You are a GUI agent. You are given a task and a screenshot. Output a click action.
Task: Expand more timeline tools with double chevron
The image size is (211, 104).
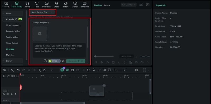pyautogui.click(x=51, y=70)
